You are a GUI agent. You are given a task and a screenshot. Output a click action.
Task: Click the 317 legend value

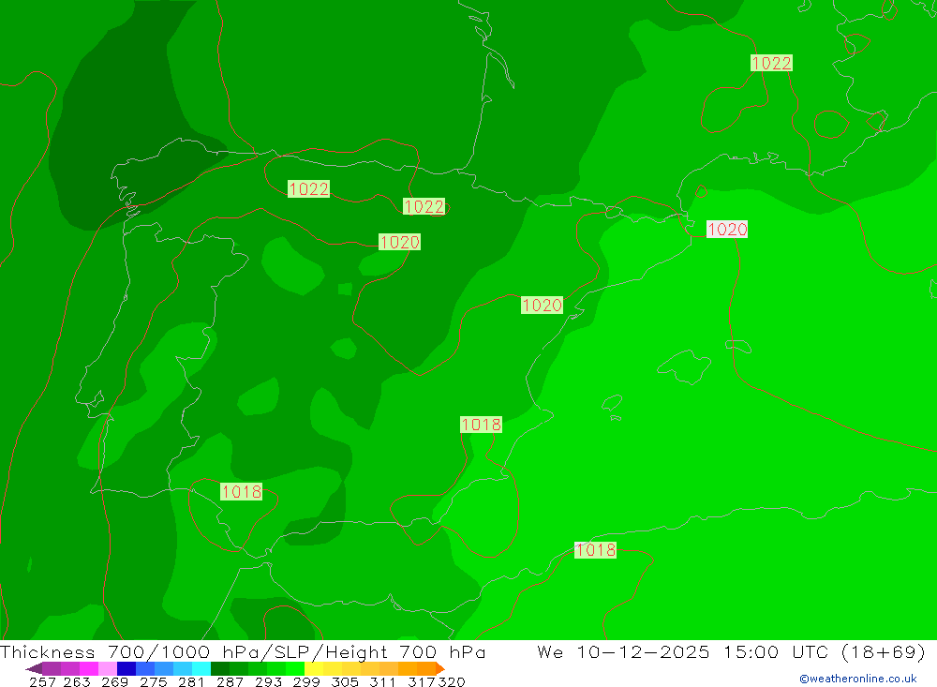tap(422, 681)
